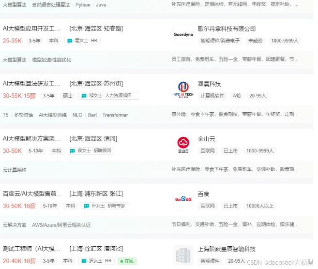Click salary 30-50K·16薪
Screen dimensions: 318x269
click(19, 206)
